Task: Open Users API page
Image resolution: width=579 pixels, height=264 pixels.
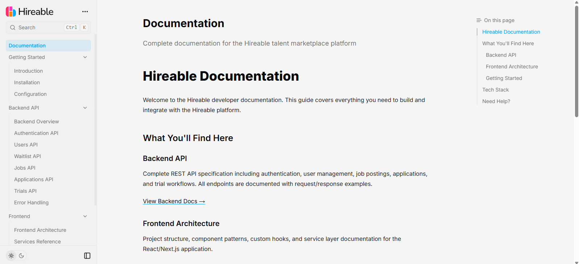Action: point(26,145)
